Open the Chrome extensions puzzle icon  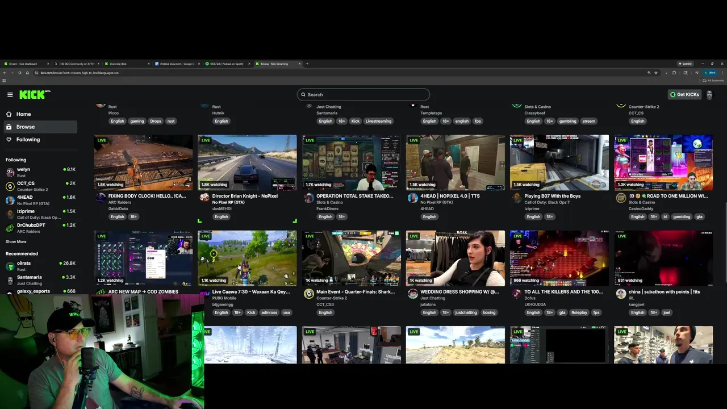674,73
